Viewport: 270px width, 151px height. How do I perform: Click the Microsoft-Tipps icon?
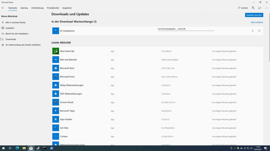[x=56, y=111]
